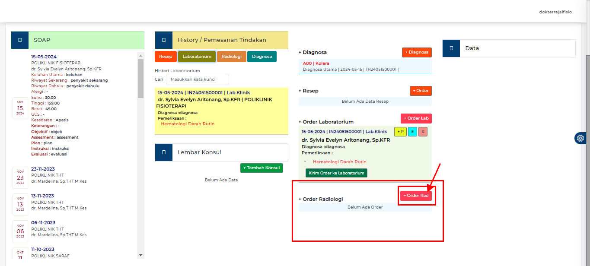The height and width of the screenshot is (266, 590).
Task: Switch to the Resep tab
Action: pos(166,56)
